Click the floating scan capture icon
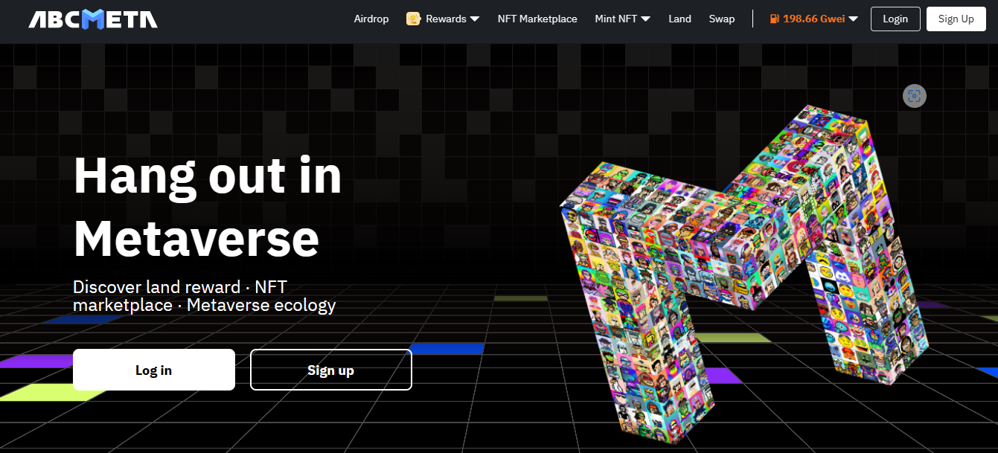 (915, 96)
